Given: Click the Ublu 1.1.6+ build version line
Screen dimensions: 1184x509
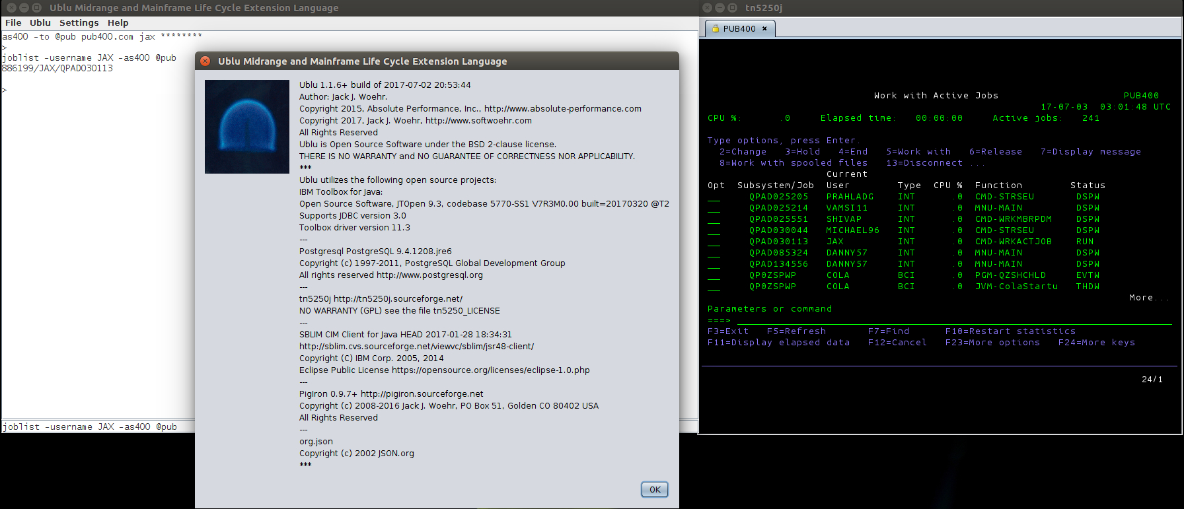Looking at the screenshot, I should (385, 85).
